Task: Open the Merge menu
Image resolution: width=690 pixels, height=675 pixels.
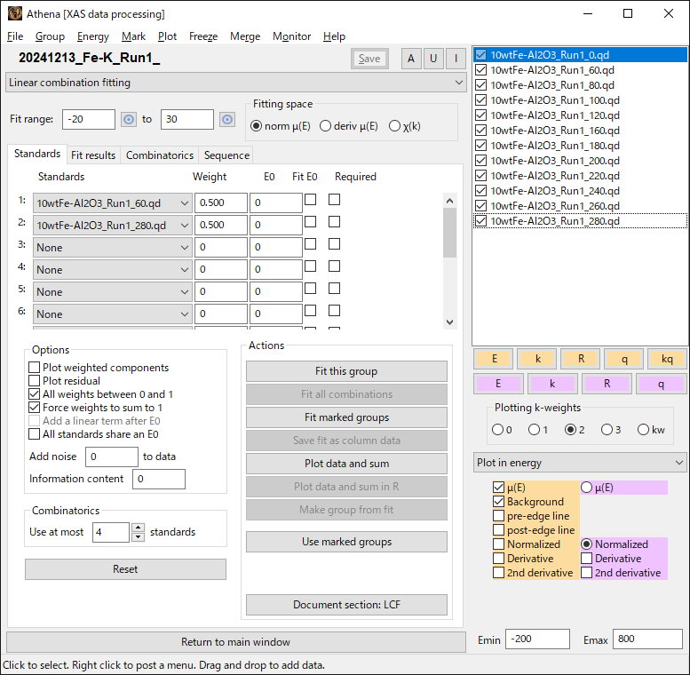Action: click(x=245, y=36)
